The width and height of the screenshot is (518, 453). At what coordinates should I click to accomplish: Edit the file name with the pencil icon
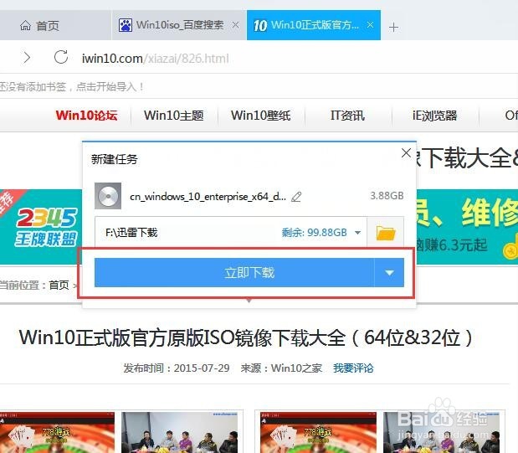(x=296, y=197)
